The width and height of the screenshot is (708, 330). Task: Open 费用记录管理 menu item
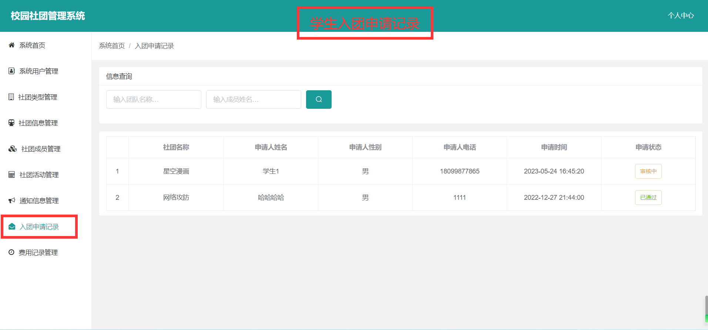(x=38, y=252)
